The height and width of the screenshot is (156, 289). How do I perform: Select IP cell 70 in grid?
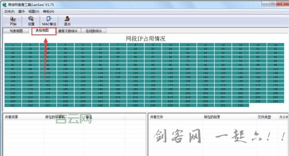pos(100,61)
